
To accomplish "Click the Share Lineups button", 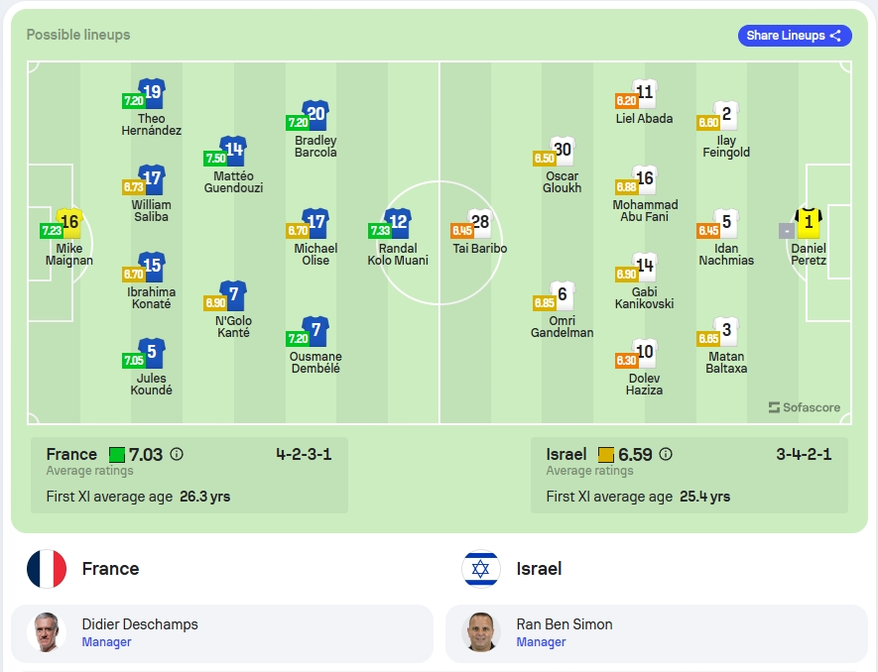I will [x=795, y=36].
